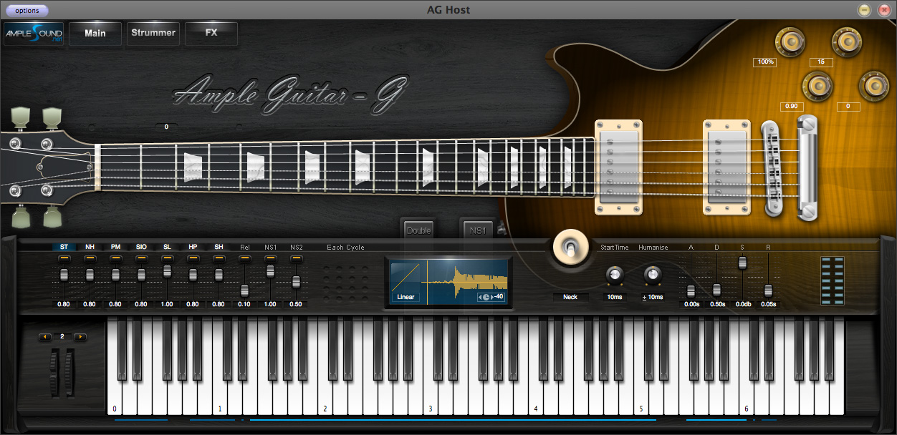897x435 pixels.
Task: Click the 0.10 value under Rel
Action: coord(244,304)
